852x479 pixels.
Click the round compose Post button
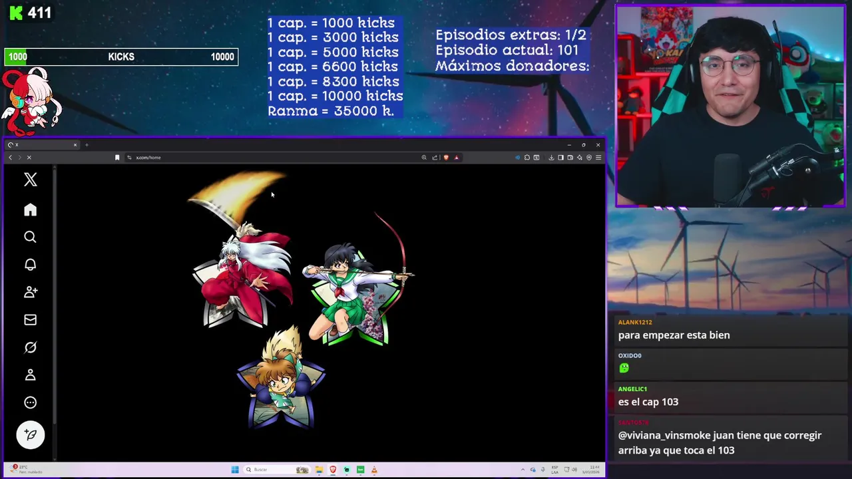pos(30,435)
